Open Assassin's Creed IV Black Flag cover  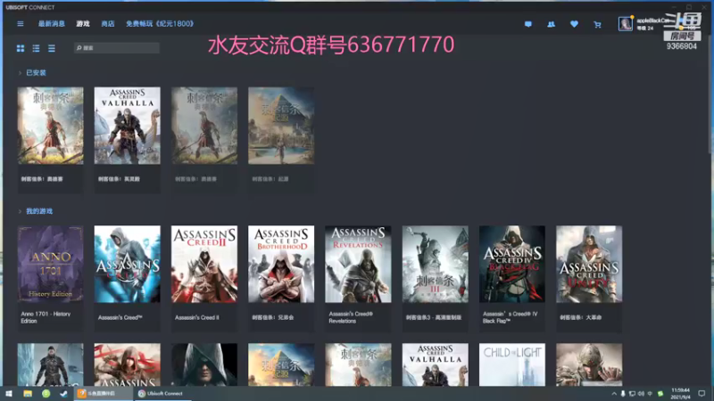pyautogui.click(x=511, y=264)
